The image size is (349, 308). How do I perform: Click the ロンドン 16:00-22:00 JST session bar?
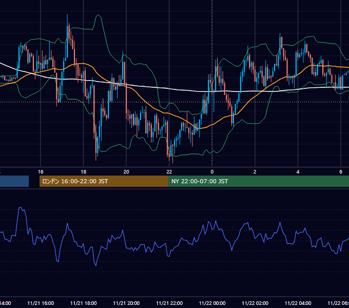[x=104, y=181]
